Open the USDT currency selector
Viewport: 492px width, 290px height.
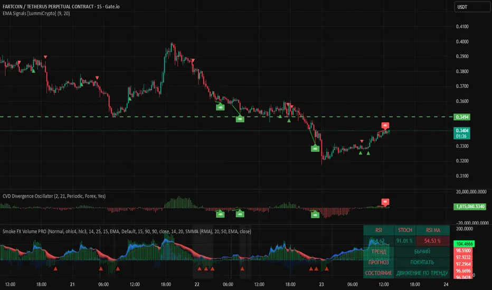(x=472, y=7)
